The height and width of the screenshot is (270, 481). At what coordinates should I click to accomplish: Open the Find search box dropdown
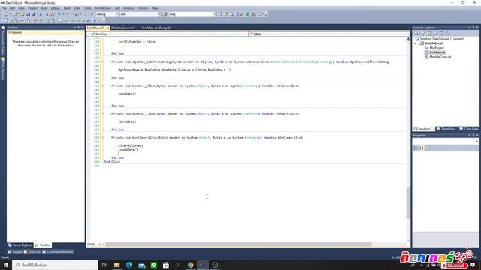[x=213, y=14]
